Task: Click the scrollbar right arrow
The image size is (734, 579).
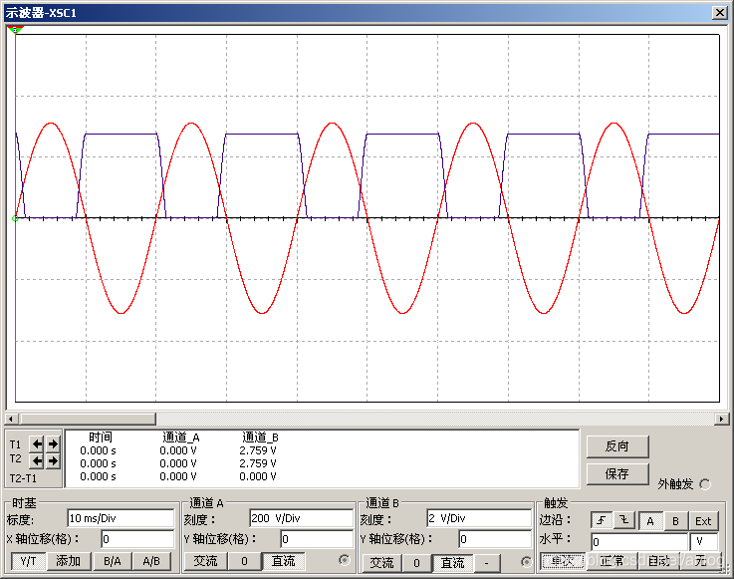Action: click(721, 419)
